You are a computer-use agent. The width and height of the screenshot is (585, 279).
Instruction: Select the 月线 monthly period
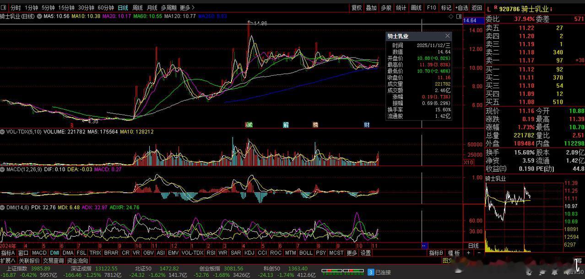point(152,8)
